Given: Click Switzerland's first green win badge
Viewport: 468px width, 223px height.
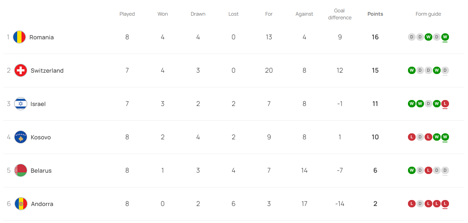Looking at the screenshot, I should 412,70.
